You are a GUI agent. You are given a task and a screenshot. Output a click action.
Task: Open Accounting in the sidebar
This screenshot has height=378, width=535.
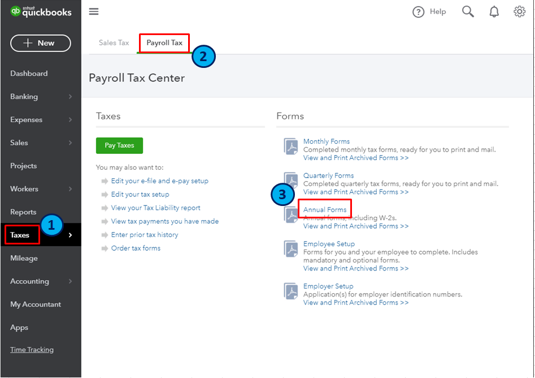click(x=30, y=281)
